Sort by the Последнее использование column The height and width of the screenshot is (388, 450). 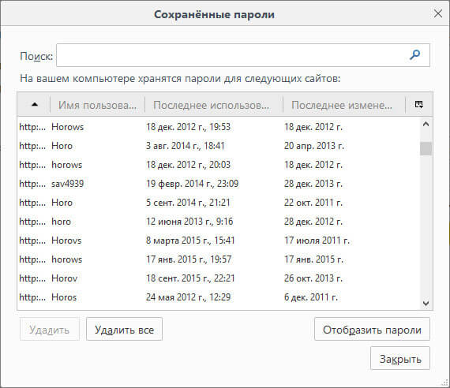coord(214,105)
